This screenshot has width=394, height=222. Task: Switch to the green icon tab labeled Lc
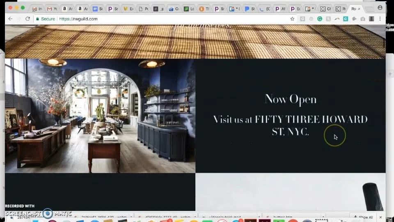[189, 9]
